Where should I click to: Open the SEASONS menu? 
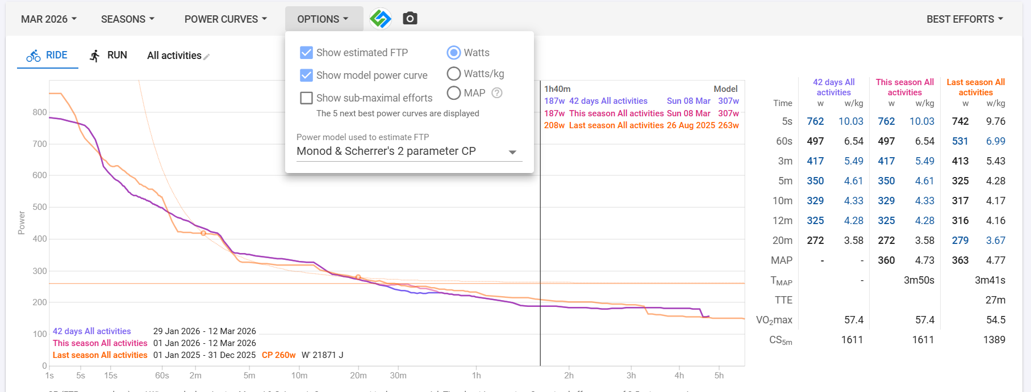(128, 19)
